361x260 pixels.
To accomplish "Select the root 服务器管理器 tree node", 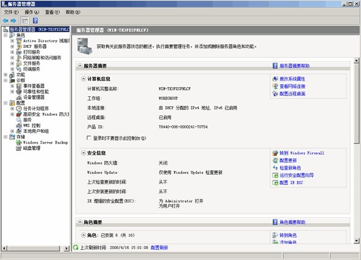I will pyautogui.click(x=39, y=30).
